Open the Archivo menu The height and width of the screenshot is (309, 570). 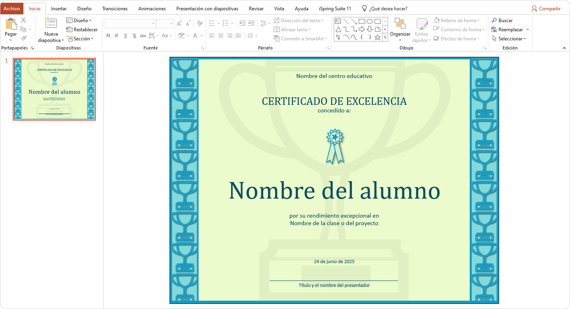11,9
